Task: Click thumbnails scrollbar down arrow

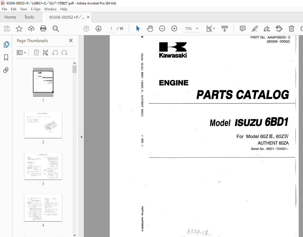Action: tap(75, 235)
